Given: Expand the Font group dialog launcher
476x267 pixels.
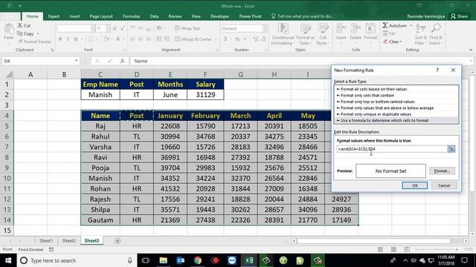Looking at the screenshot, I should [x=125, y=50].
